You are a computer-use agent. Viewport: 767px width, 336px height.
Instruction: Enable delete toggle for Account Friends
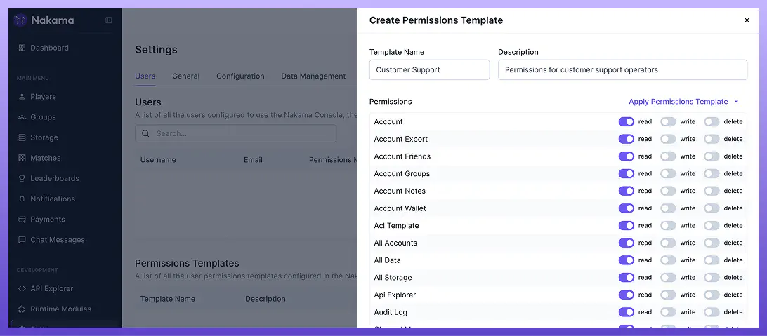coord(712,156)
